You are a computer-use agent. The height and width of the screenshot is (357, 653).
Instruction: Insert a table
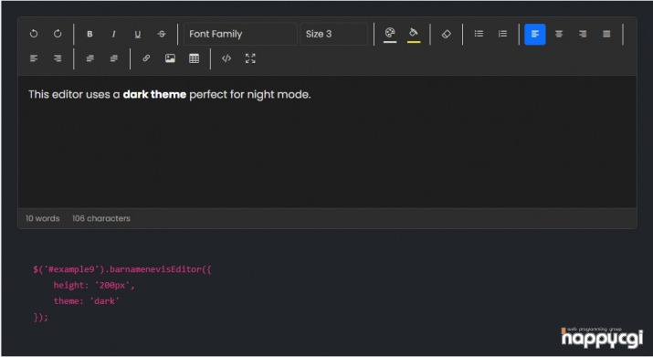194,58
